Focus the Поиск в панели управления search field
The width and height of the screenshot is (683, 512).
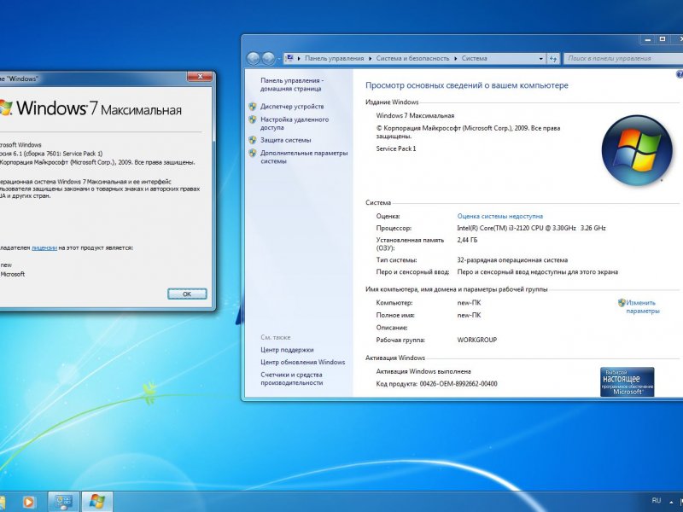(623, 58)
